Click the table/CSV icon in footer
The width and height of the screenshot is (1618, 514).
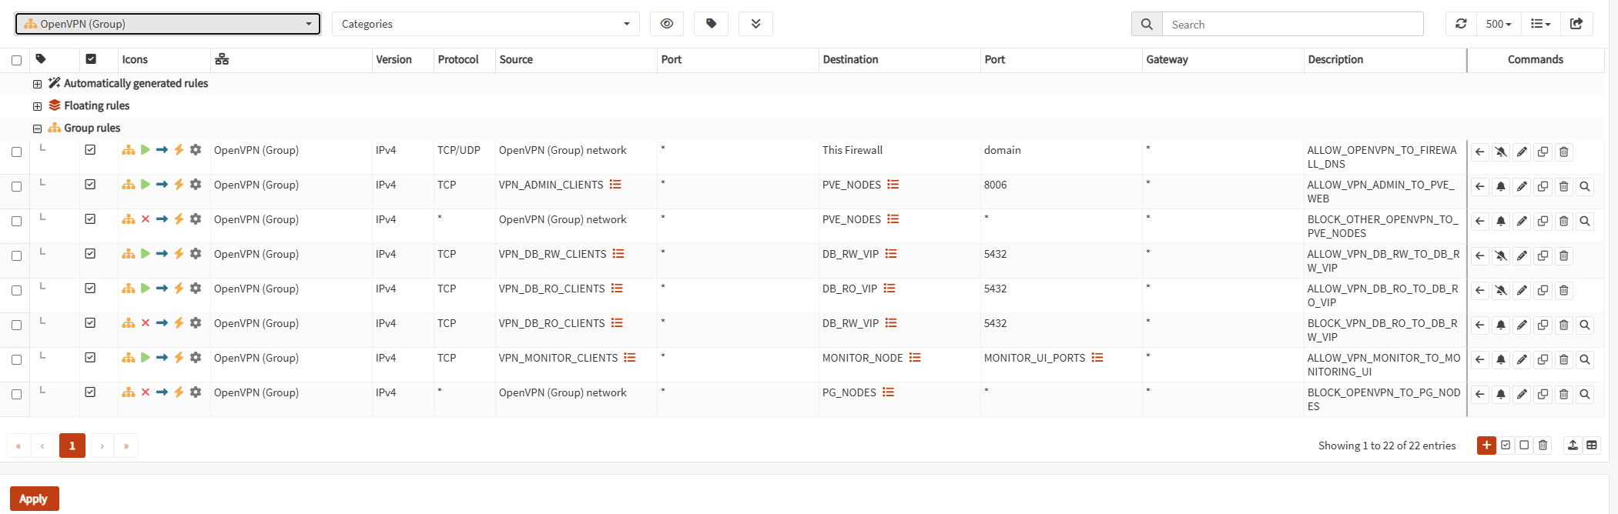click(x=1592, y=445)
